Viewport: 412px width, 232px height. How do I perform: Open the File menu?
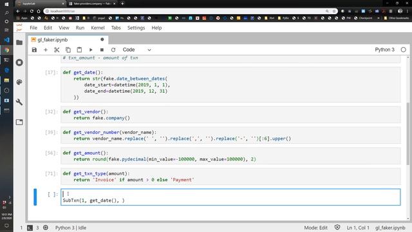point(33,28)
